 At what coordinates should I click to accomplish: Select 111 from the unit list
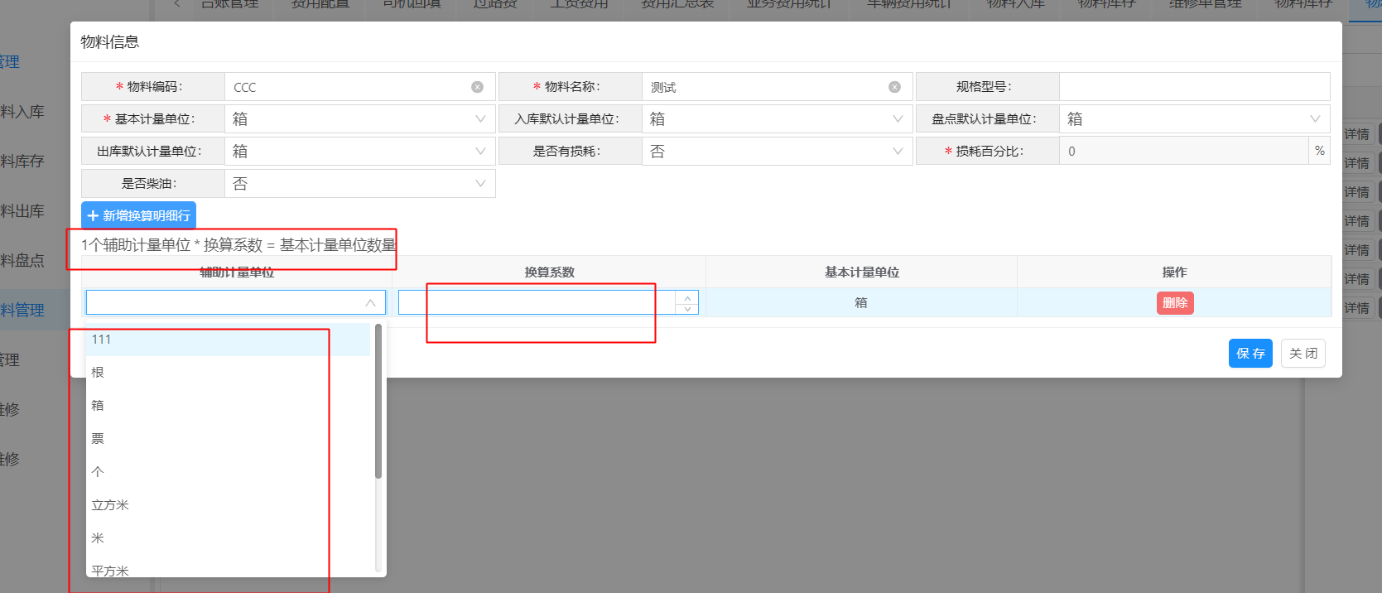[x=228, y=340]
